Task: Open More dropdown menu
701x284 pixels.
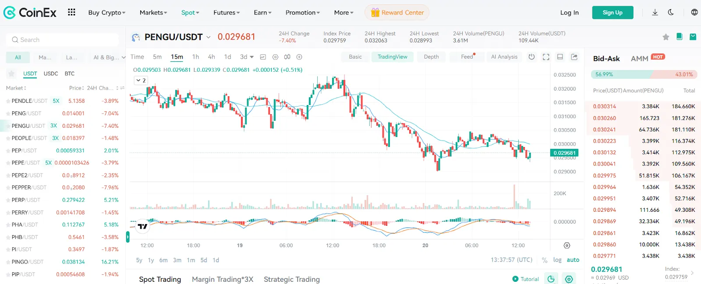Action: (x=344, y=13)
